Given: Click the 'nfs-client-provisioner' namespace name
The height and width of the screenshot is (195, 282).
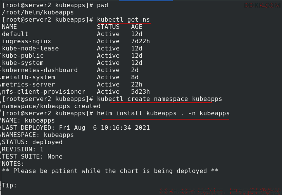Looking at the screenshot, I should (x=44, y=91).
